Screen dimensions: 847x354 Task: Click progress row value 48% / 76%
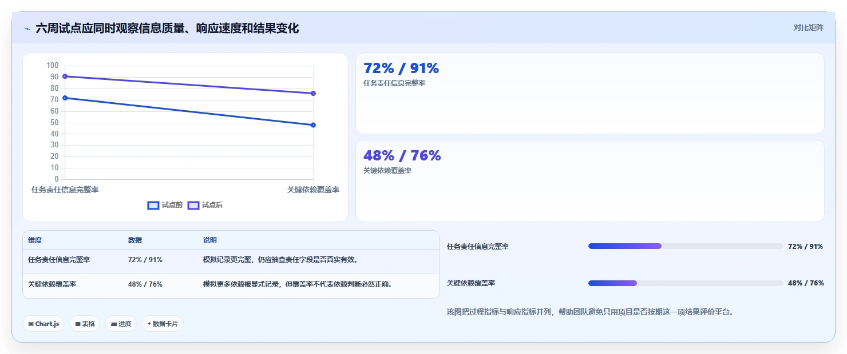806,283
